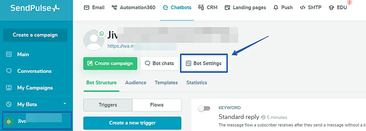
Task: Open the SMTP section
Action: pyautogui.click(x=311, y=8)
